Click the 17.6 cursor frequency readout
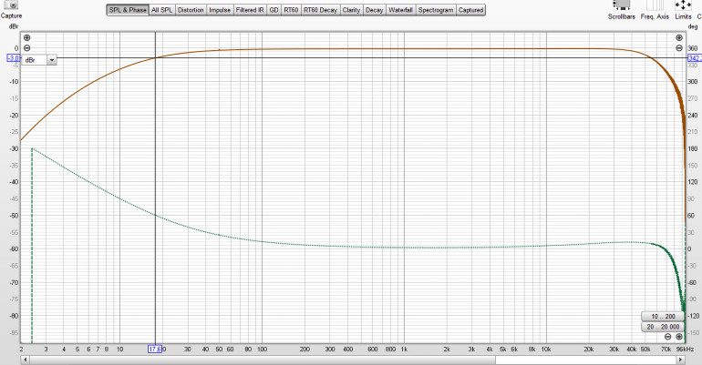This screenshot has width=702, height=365. 155,348
